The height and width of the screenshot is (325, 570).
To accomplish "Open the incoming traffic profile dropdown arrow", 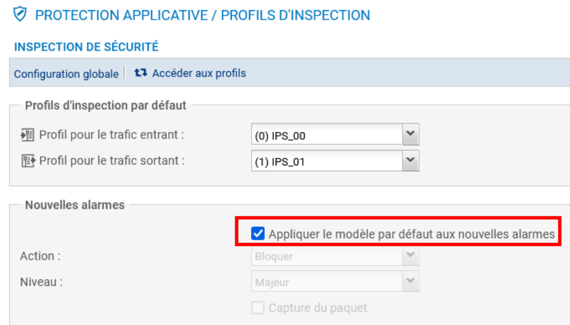I will point(411,134).
